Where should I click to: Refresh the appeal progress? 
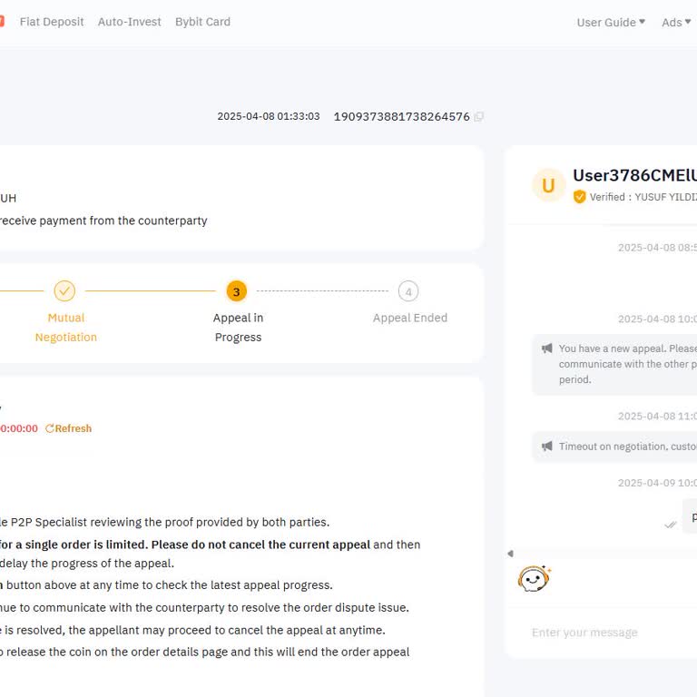click(x=68, y=428)
